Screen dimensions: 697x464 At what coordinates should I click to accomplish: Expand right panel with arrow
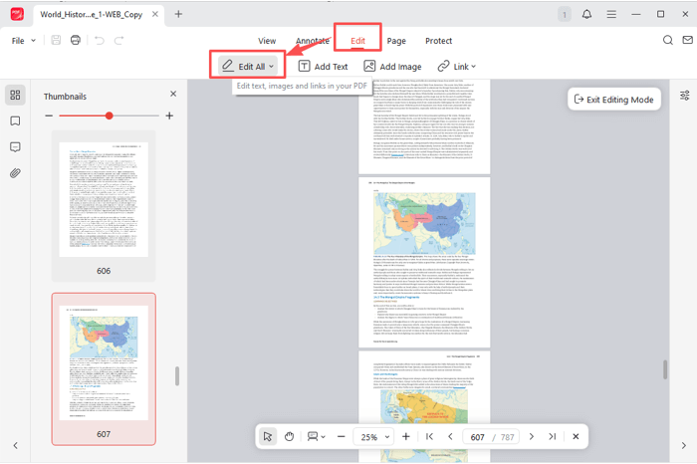[684, 445]
